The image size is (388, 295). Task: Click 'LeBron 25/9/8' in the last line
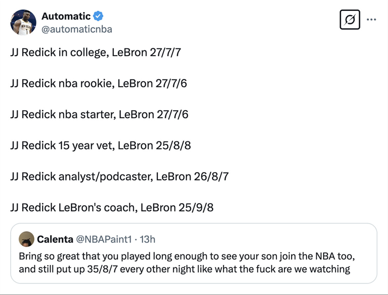(177, 208)
